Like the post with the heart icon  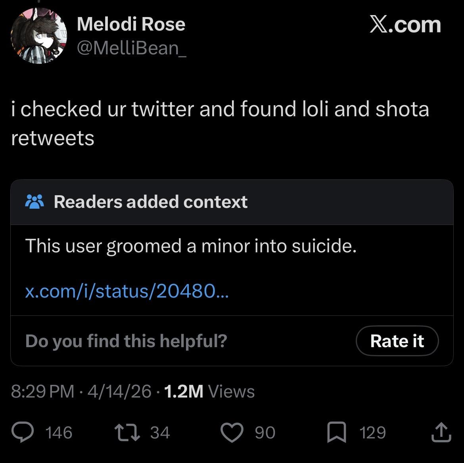pos(232,432)
